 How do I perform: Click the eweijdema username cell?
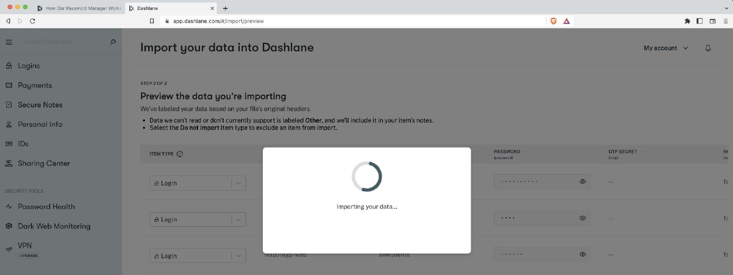[394, 255]
